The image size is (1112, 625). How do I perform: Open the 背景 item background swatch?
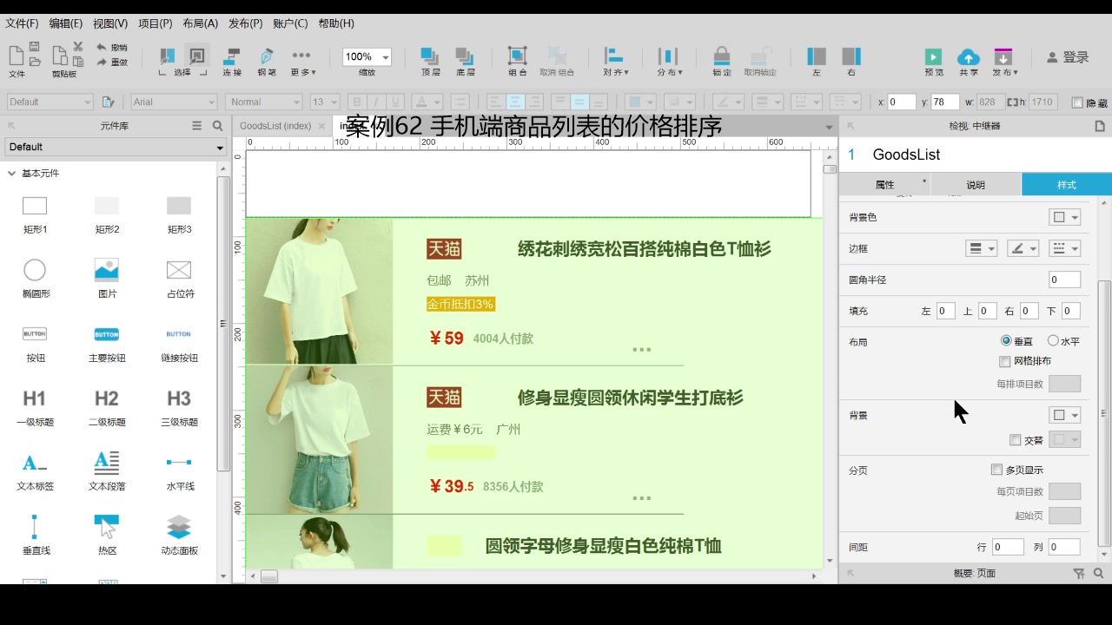pyautogui.click(x=1065, y=415)
